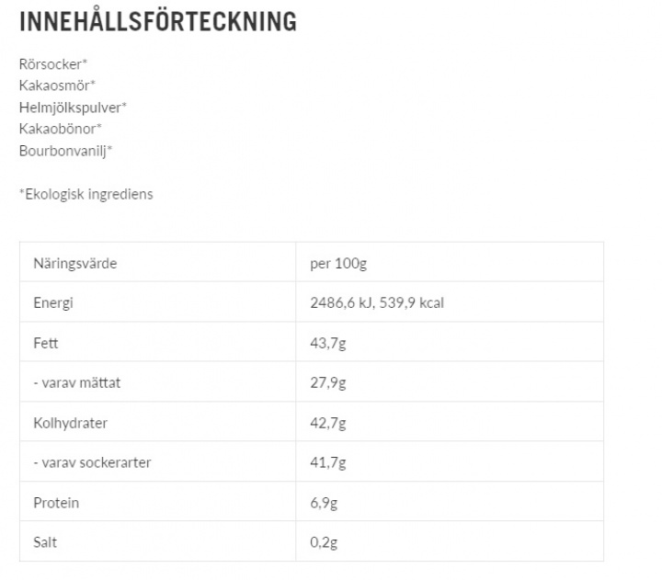Select the 0,2g salt value

click(324, 542)
